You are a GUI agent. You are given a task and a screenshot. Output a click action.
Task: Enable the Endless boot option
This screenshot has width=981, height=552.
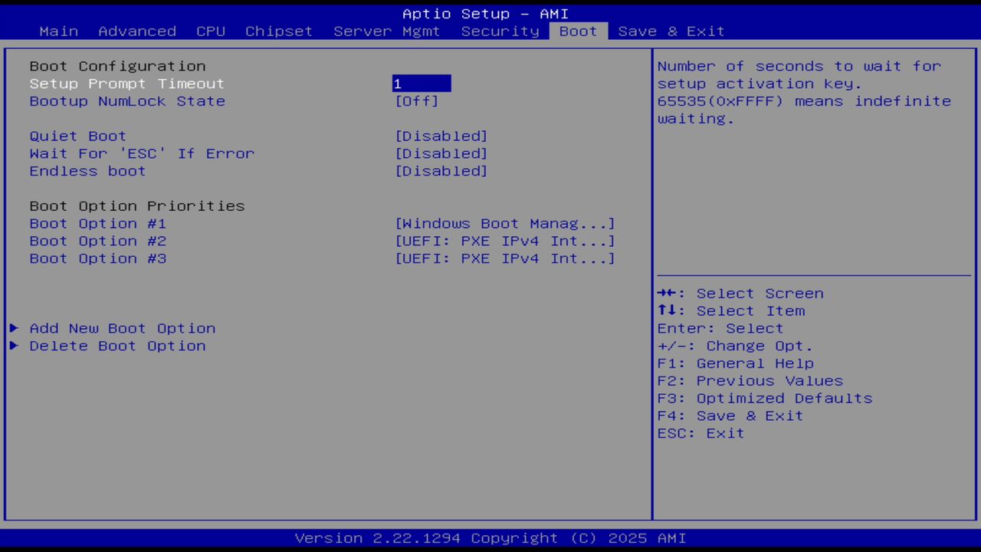[x=441, y=171]
